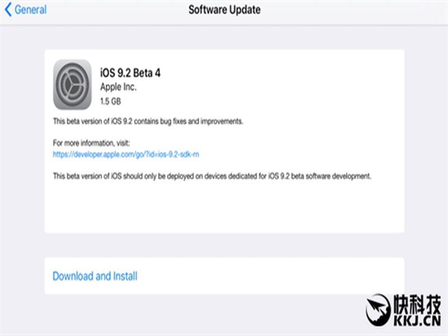Screen dimensions: 448x336
Task: Open the developer.apple.com release notes link
Action: tap(126, 155)
